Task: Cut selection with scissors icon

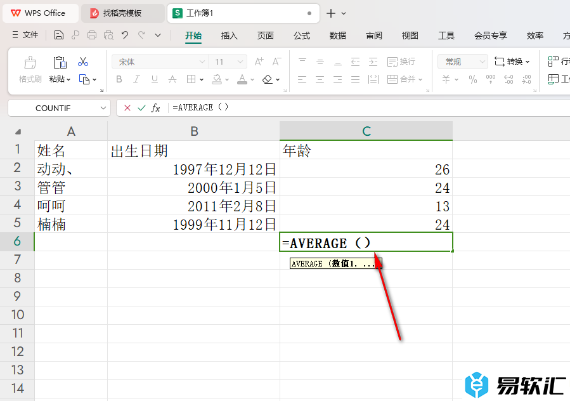Action: (x=83, y=62)
